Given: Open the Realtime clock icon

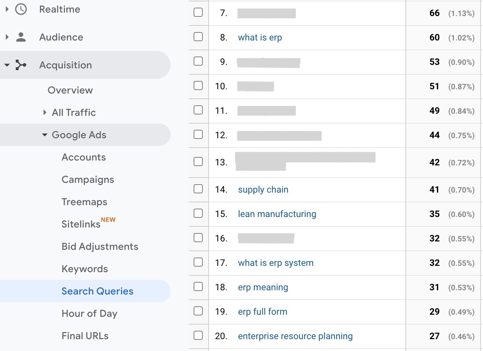Looking at the screenshot, I should click(22, 9).
